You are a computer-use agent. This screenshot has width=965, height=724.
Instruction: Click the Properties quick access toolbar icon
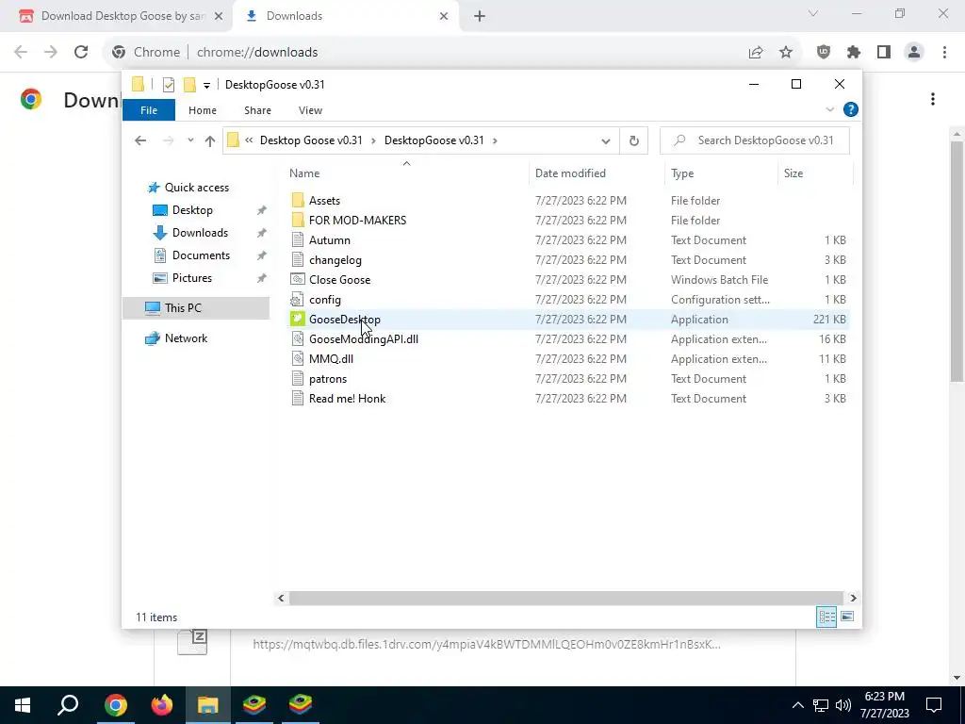tap(169, 84)
